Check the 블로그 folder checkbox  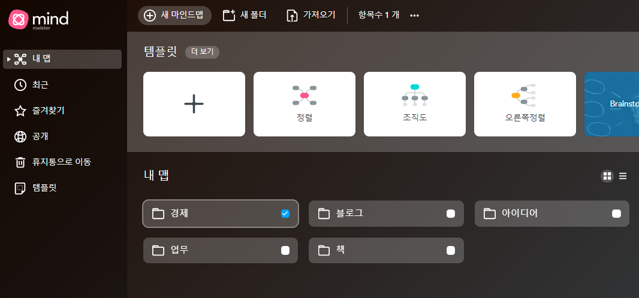pos(451,214)
